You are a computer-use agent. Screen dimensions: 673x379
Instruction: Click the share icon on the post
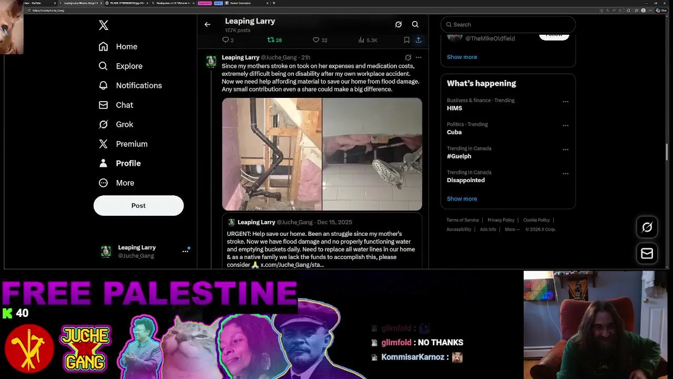click(419, 40)
